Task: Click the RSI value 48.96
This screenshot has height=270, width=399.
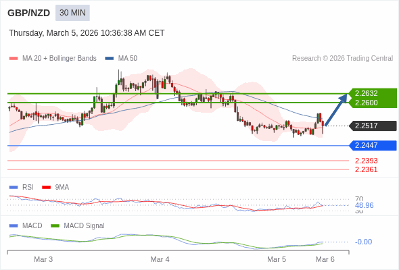Action: click(x=364, y=205)
